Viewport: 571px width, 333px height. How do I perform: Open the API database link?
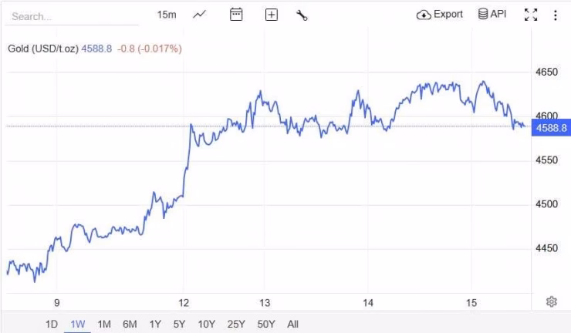[x=492, y=15]
